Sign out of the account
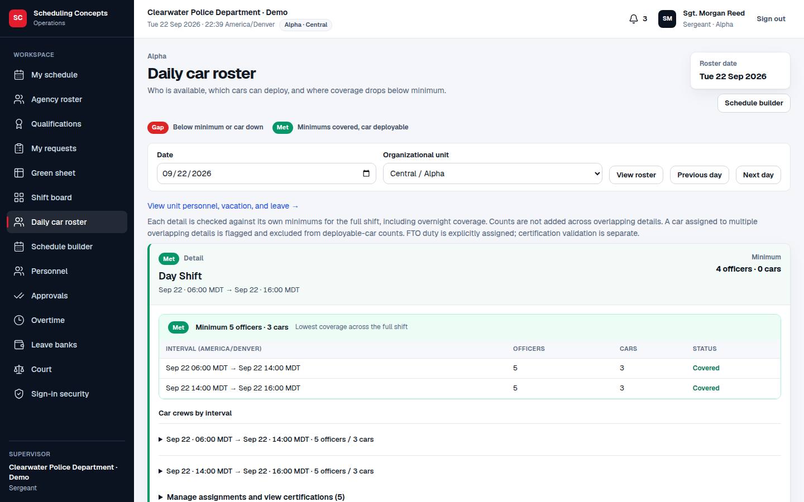The image size is (804, 502). point(770,19)
